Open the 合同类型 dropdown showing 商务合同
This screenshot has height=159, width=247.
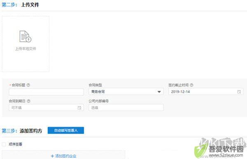[x=126, y=92]
